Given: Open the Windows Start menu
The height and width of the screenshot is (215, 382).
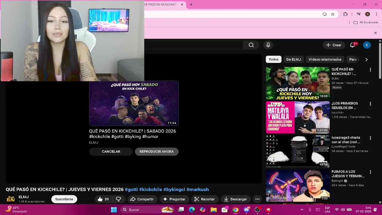Looking at the screenshot, I should (114, 210).
